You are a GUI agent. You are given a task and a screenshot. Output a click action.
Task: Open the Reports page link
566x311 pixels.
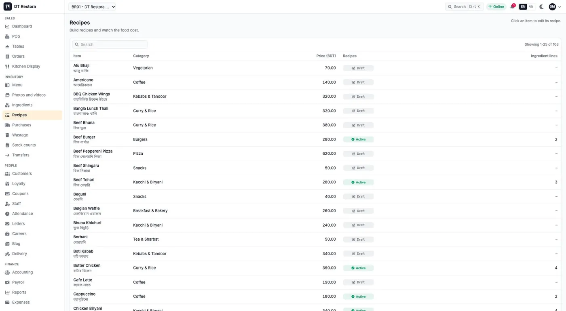point(32,292)
